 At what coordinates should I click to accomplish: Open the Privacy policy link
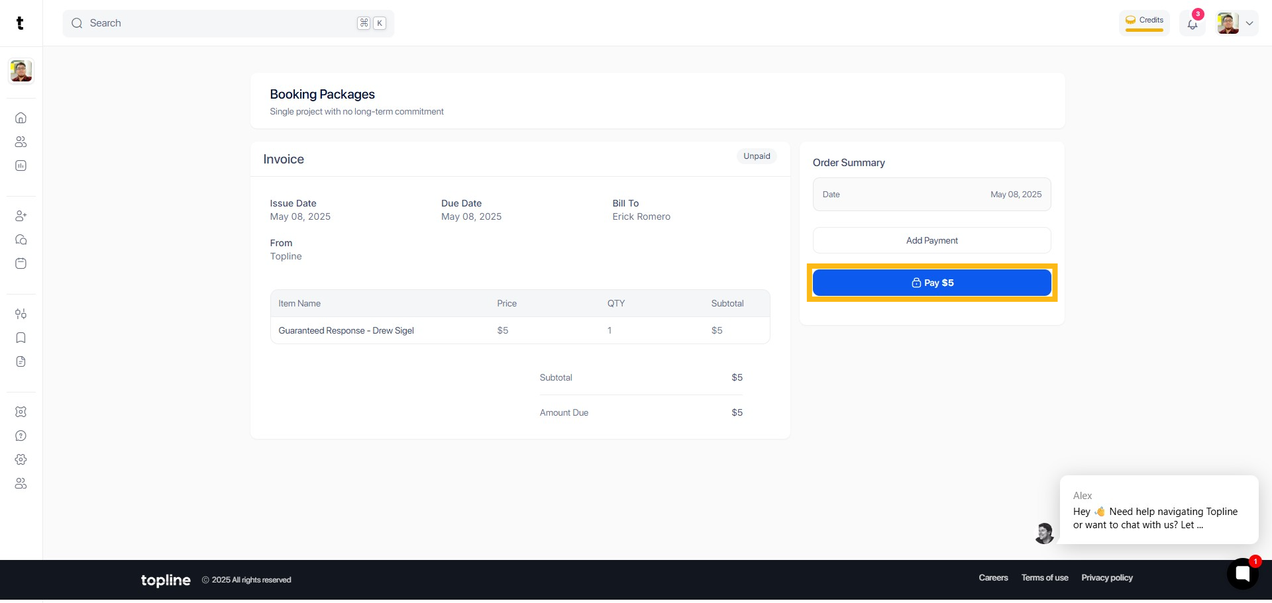pos(1107,578)
